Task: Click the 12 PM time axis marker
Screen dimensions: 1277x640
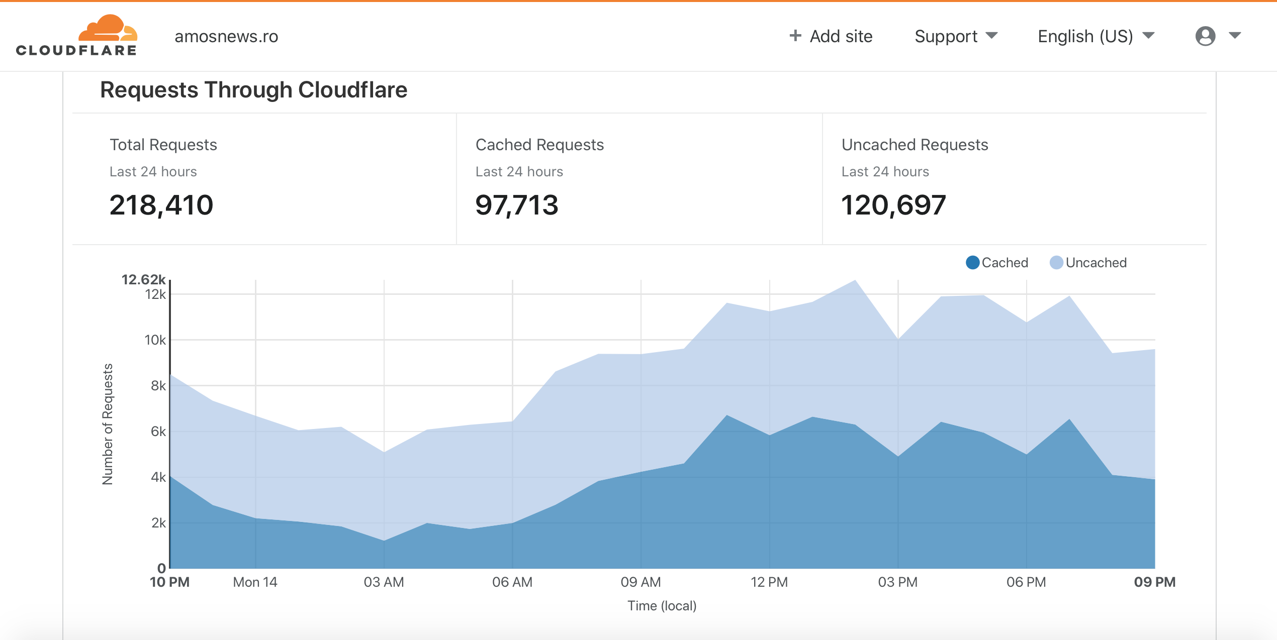Action: [769, 582]
